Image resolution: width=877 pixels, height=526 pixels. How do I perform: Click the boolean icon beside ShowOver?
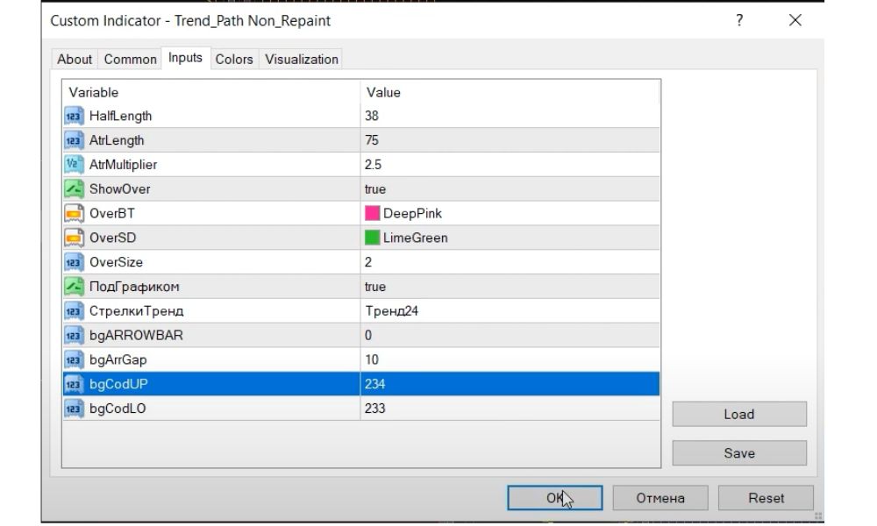74,188
